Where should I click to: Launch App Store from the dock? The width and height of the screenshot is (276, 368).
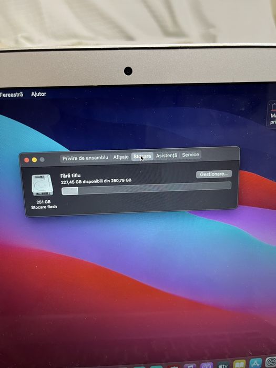pyautogui.click(x=255, y=363)
